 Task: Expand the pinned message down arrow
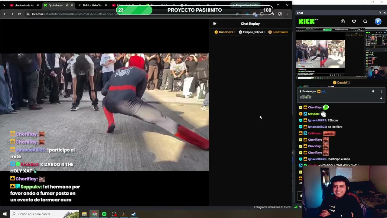(381, 98)
